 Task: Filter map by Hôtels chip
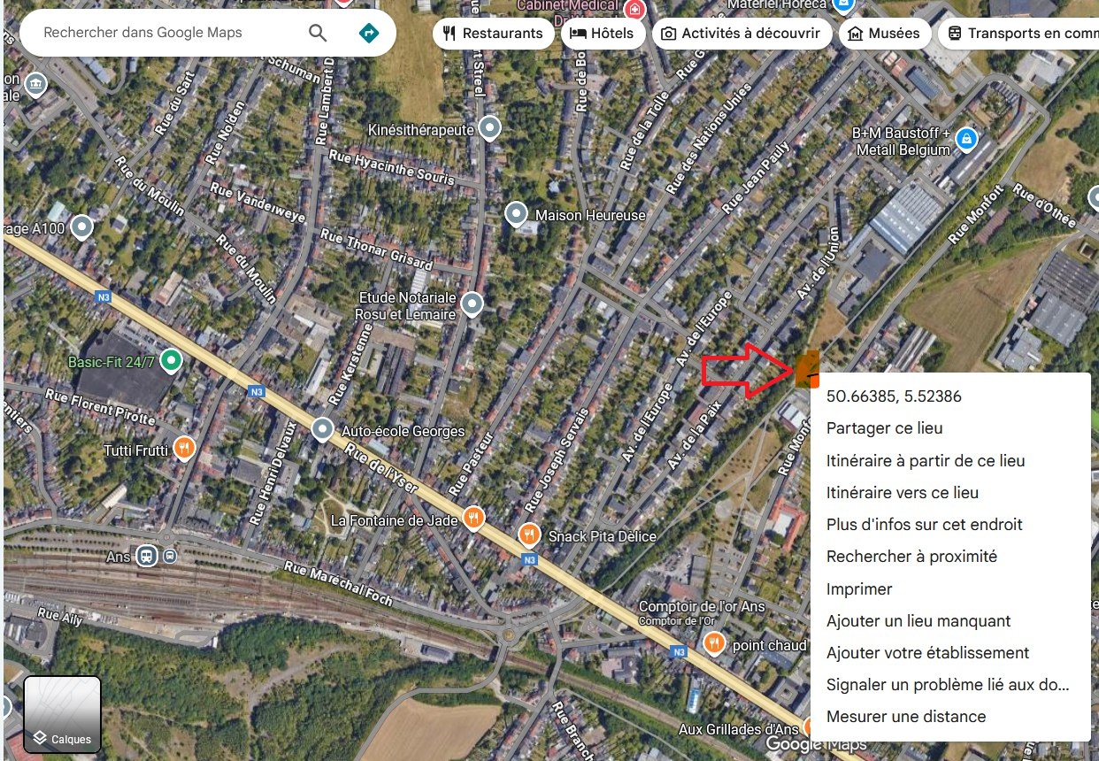[602, 34]
